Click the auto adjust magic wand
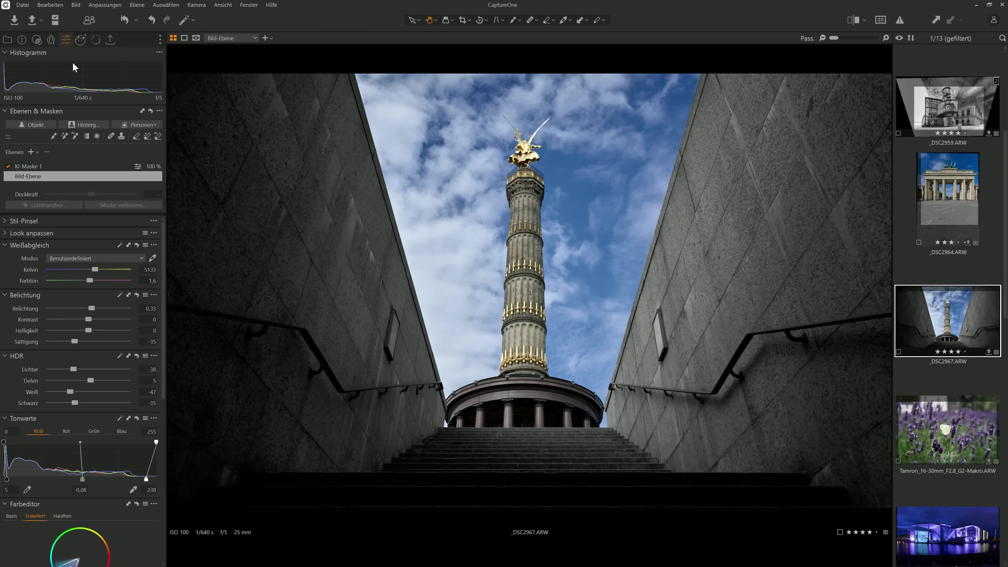Screen dimensions: 1008x567 (x=184, y=20)
